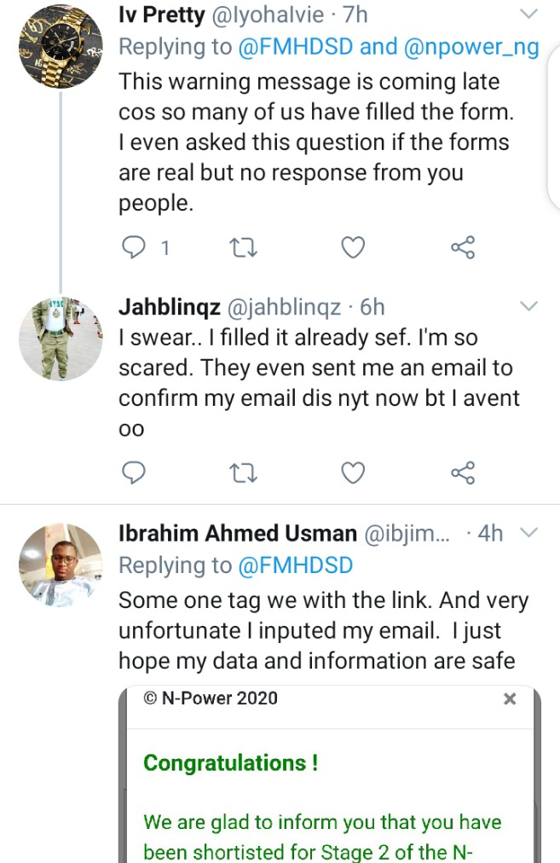Share Jahblinqz's tweet
The image size is (560, 863).
click(x=463, y=472)
